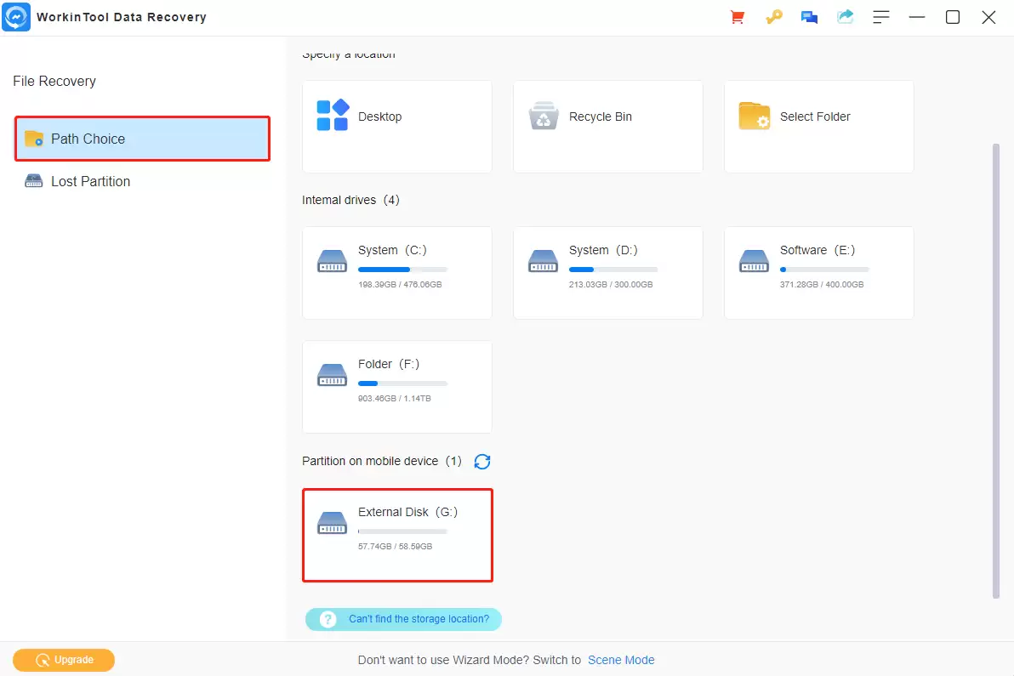Image resolution: width=1014 pixels, height=676 pixels.
Task: Choose the Folder (F:) drive
Action: click(x=396, y=387)
